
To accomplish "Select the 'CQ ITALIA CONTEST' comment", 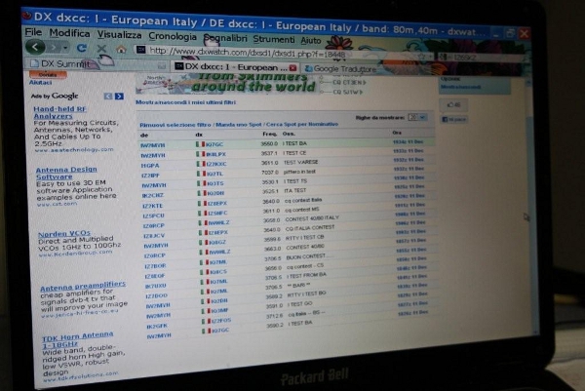I will pos(310,228).
